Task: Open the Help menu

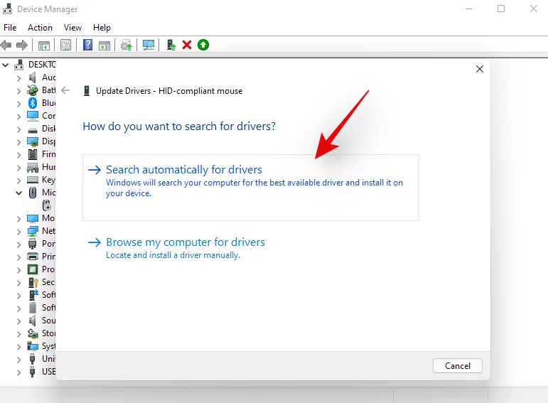Action: tap(102, 28)
